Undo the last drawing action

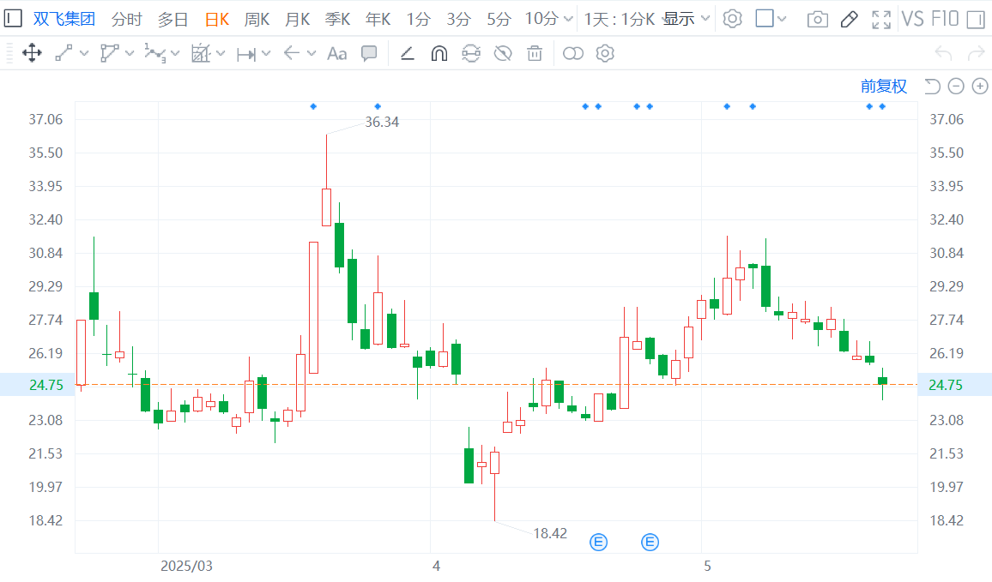pyautogui.click(x=943, y=54)
